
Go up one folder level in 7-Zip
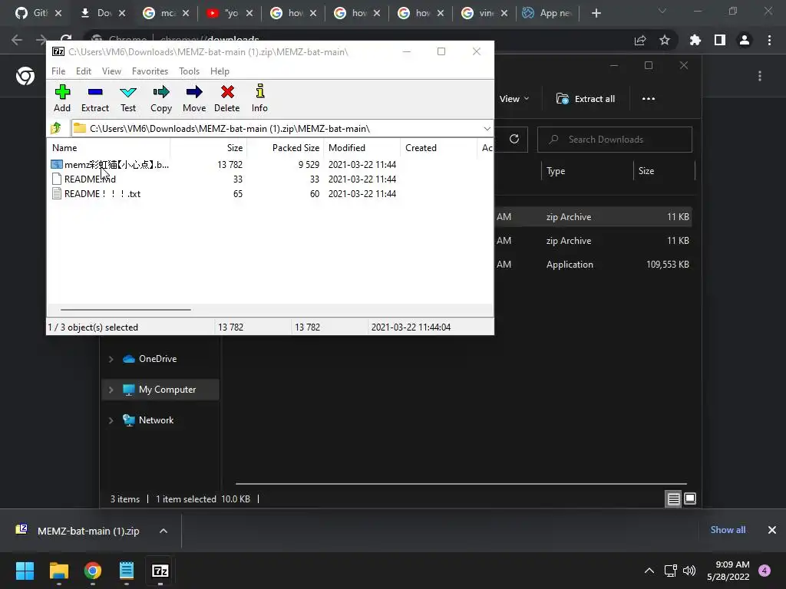click(56, 128)
